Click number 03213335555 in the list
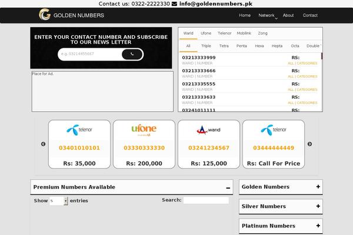Screen dimensions: 353x235 pos(199,84)
